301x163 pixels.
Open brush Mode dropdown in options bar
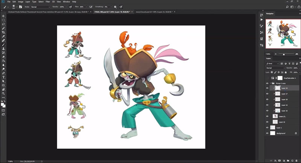40,7
